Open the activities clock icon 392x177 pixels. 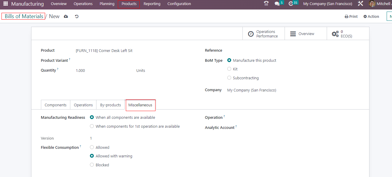[x=291, y=4]
